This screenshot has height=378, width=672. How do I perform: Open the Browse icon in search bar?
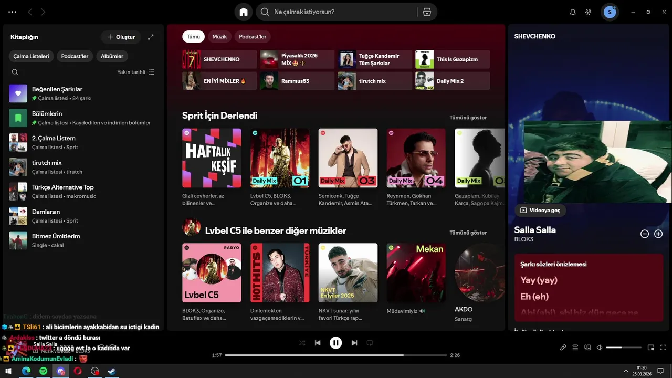427,12
